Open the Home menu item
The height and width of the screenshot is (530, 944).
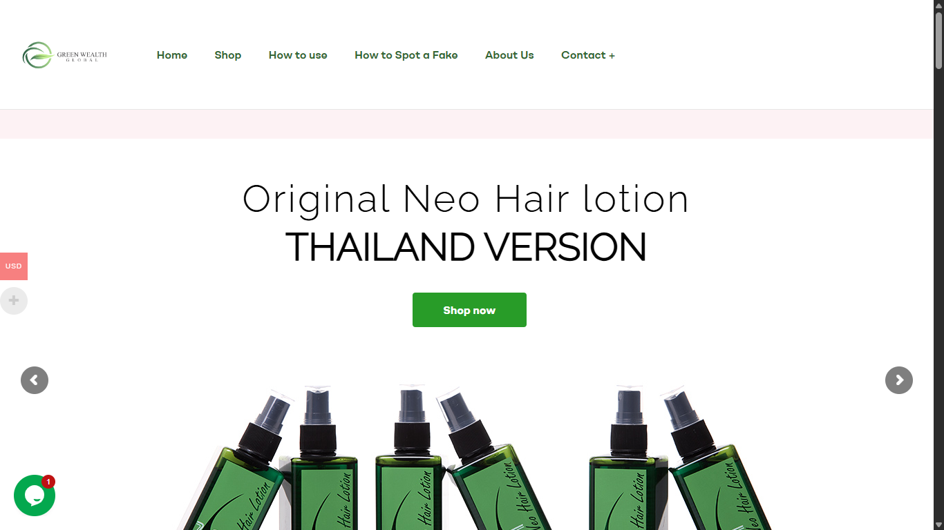[x=172, y=55]
